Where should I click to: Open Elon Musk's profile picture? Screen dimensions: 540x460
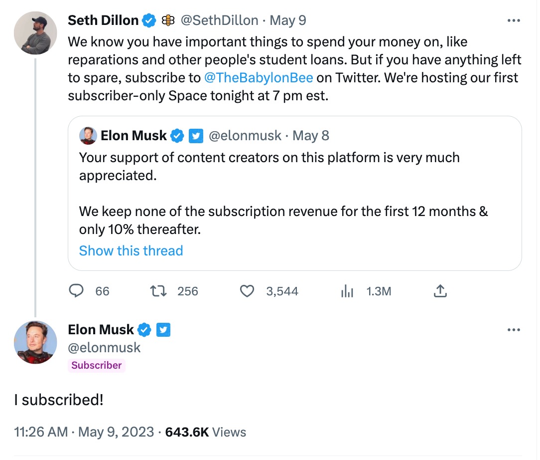coord(35,343)
